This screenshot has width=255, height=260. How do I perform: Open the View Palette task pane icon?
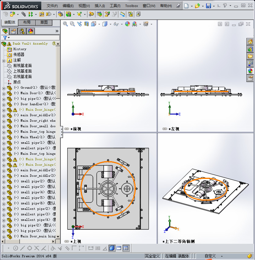[x=250, y=64]
